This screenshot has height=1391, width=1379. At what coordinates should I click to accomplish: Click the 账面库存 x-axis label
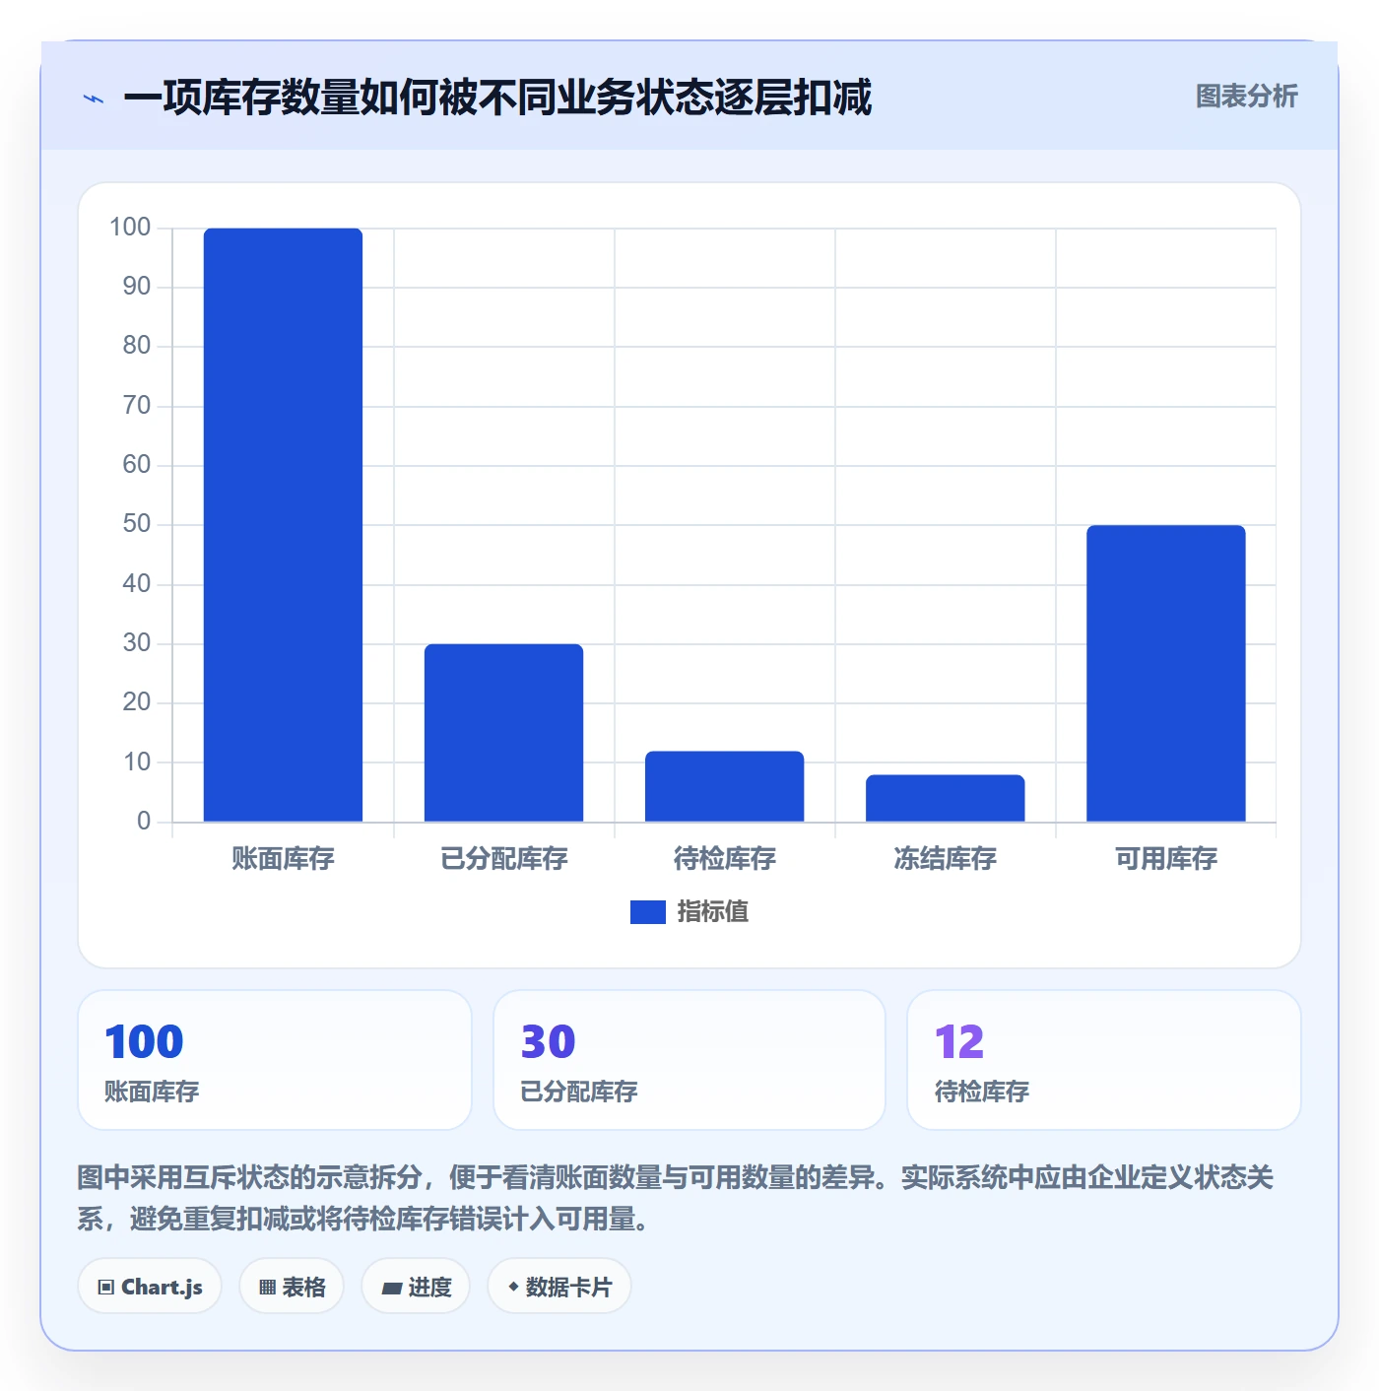coord(283,859)
